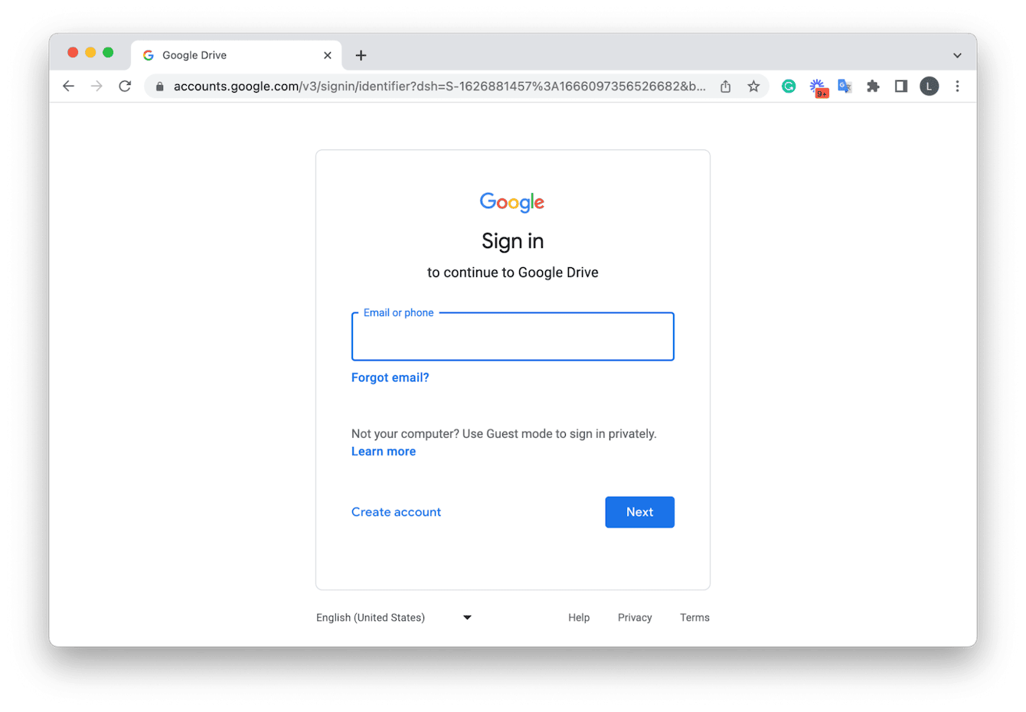The image size is (1026, 712).
Task: Open the Chrome extensions puzzle icon
Action: point(873,86)
